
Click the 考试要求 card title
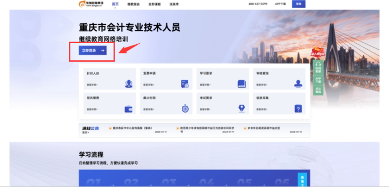[x=206, y=98]
